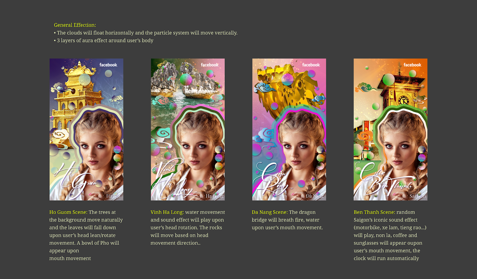Image resolution: width=477 pixels, height=279 pixels.
Task: Tap the Sài Gòn circle in Hà Nội mockup
Action: point(117,158)
